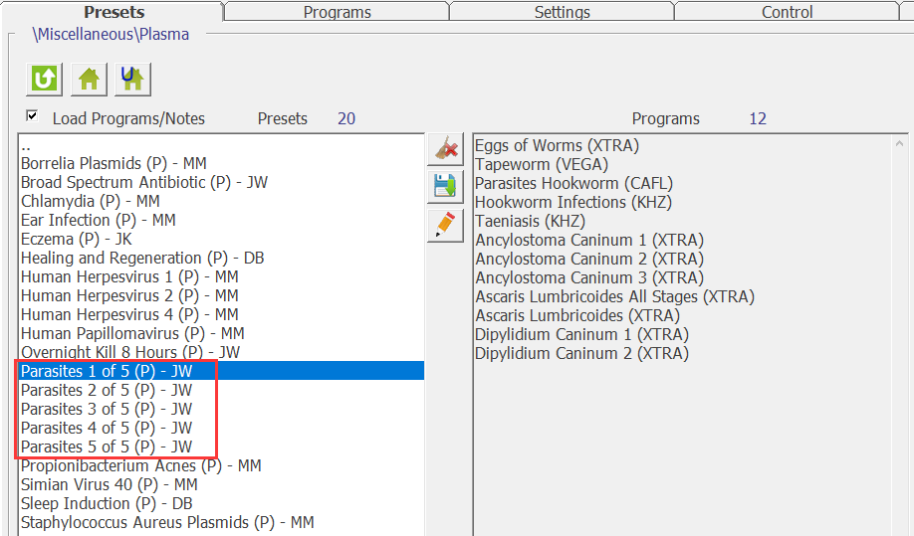
Task: Click the Tapeworm (VEGA) program
Action: pos(541,165)
